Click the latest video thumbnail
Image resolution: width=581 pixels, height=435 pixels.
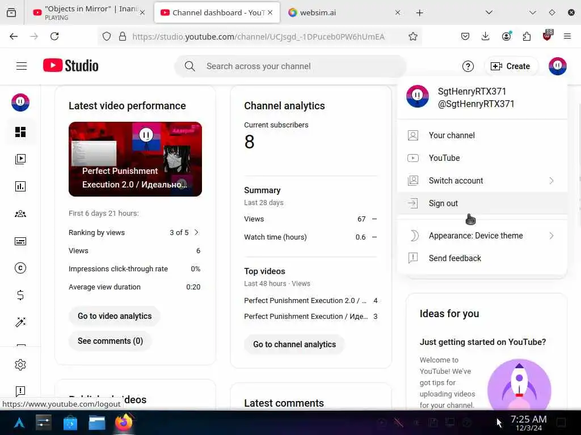[135, 159]
